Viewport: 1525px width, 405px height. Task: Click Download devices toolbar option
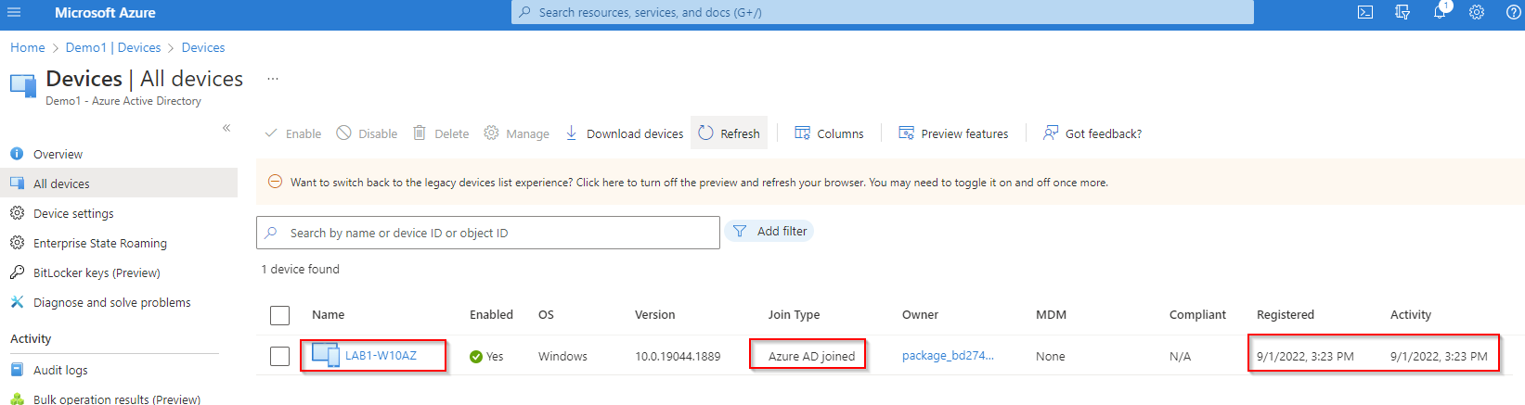tap(625, 133)
